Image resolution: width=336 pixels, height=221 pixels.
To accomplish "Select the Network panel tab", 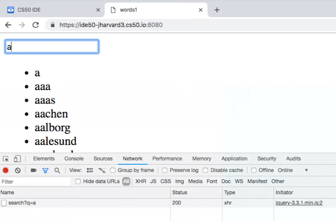I will [x=132, y=159].
